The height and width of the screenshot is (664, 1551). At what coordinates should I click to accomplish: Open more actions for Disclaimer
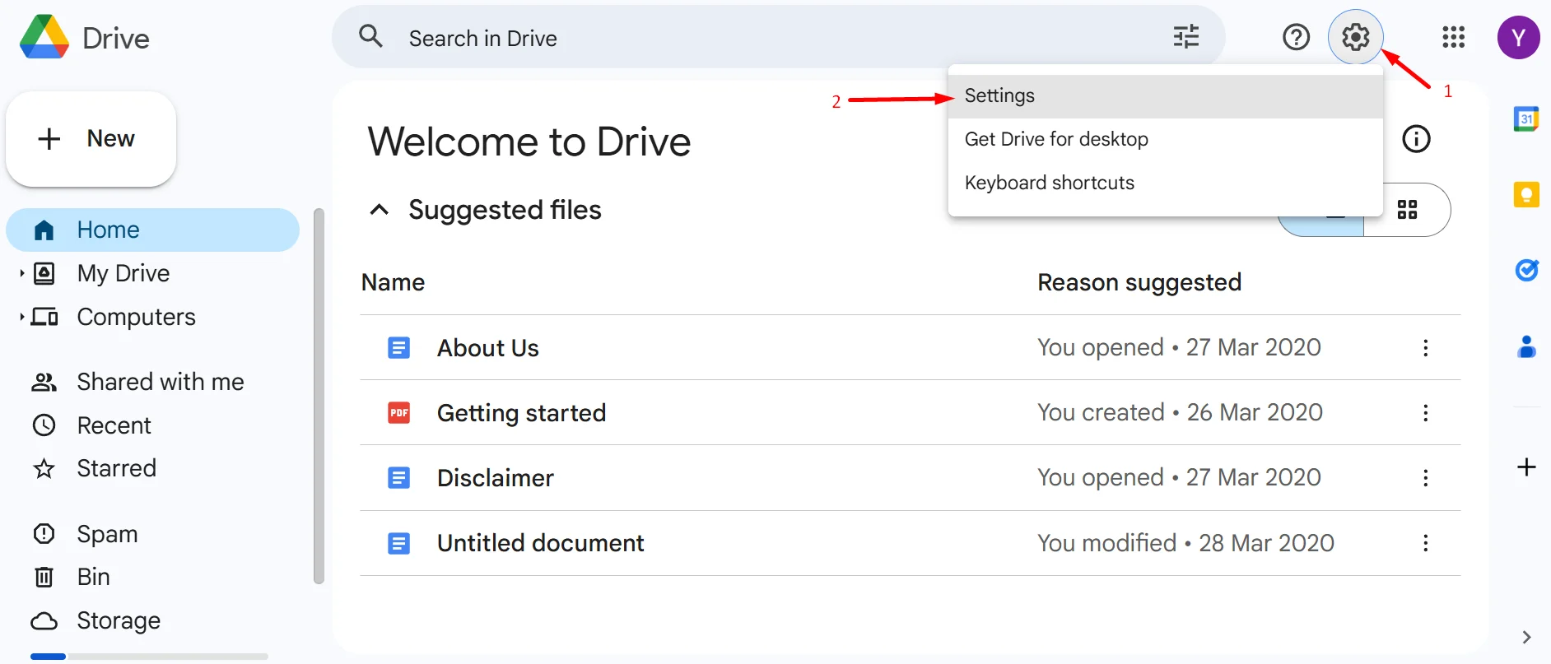coord(1425,478)
